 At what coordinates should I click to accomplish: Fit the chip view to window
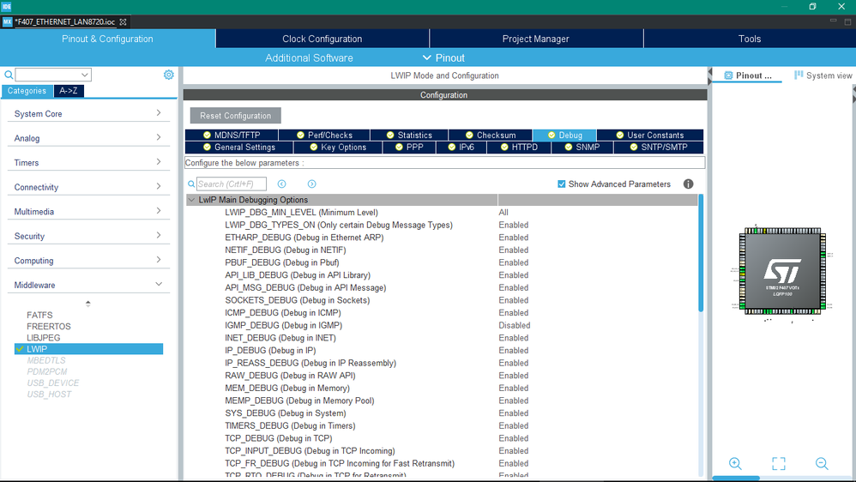(x=779, y=463)
